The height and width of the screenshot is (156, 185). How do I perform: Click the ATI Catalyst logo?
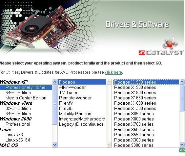[161, 53]
